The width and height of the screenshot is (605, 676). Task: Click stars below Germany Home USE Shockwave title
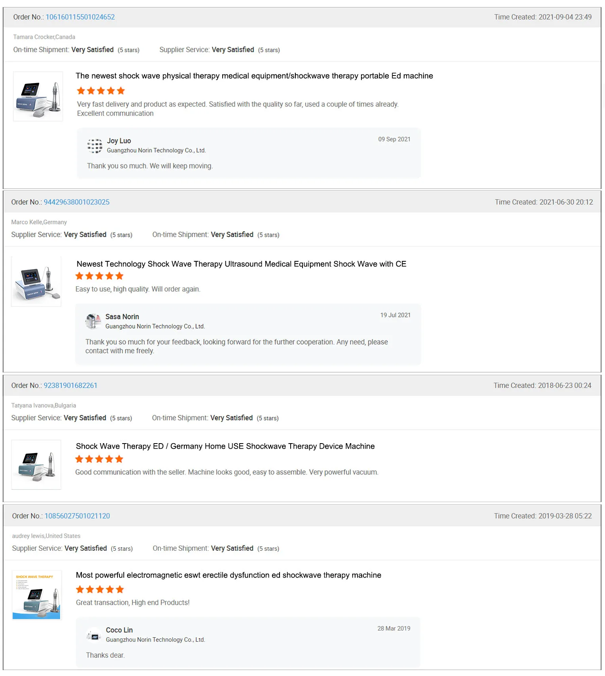pos(99,459)
